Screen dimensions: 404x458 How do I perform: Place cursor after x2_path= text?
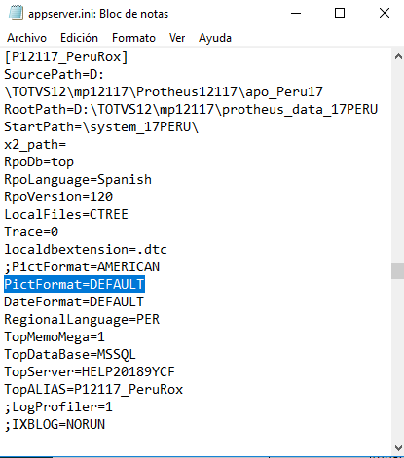[66, 144]
